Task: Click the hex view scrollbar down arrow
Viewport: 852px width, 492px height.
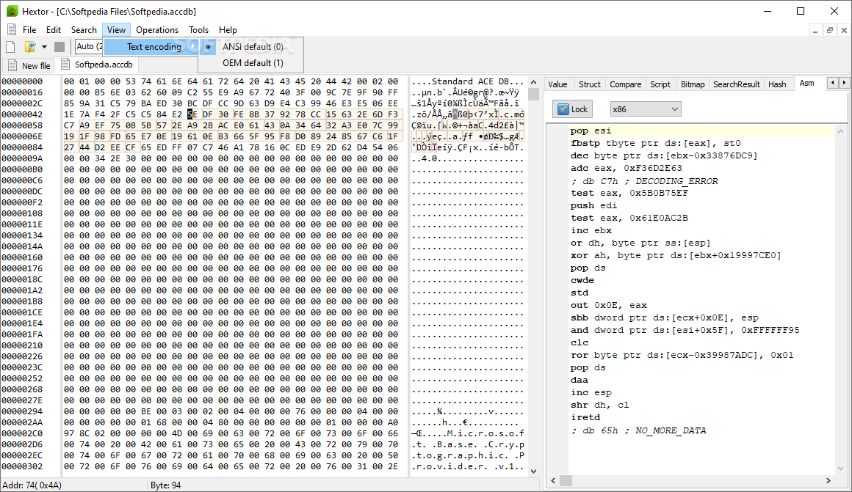Action: pos(533,471)
